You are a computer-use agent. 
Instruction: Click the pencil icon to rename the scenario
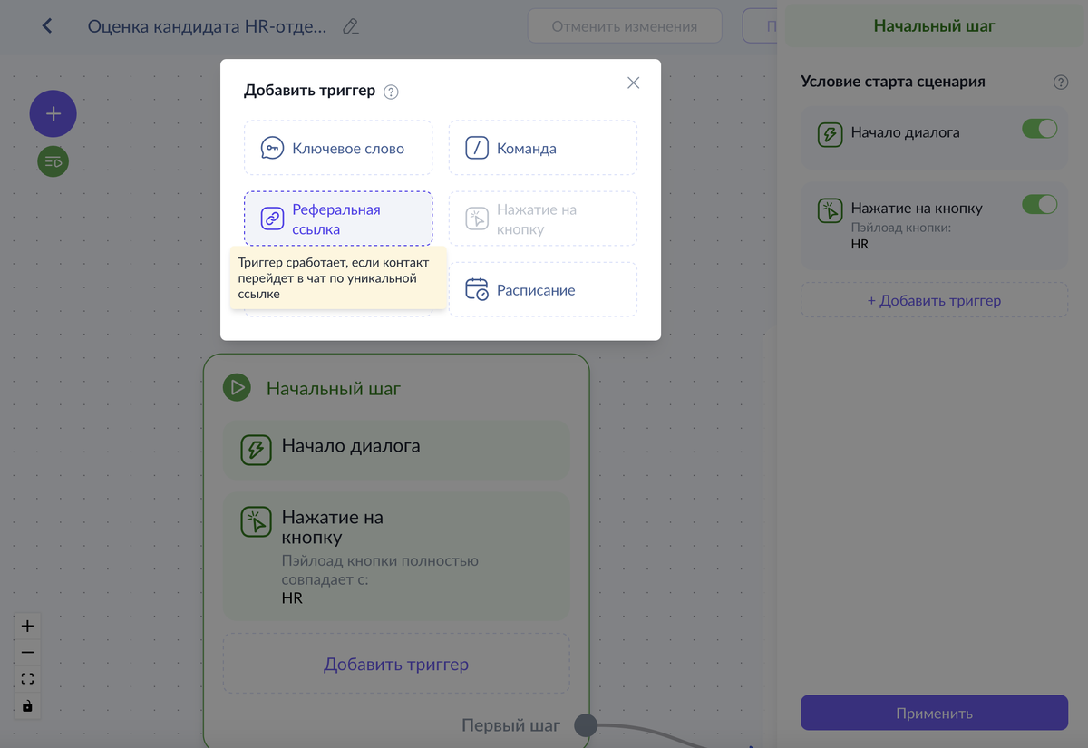point(352,27)
